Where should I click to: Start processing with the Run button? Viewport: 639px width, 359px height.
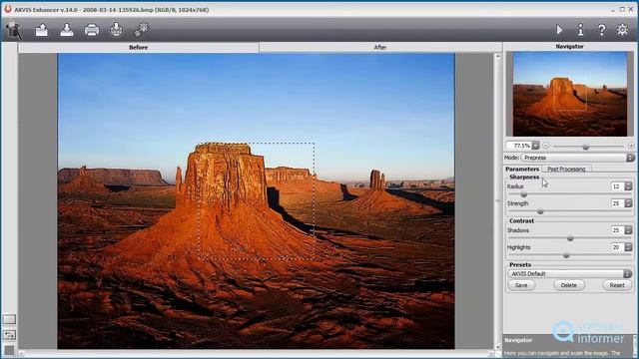559,30
